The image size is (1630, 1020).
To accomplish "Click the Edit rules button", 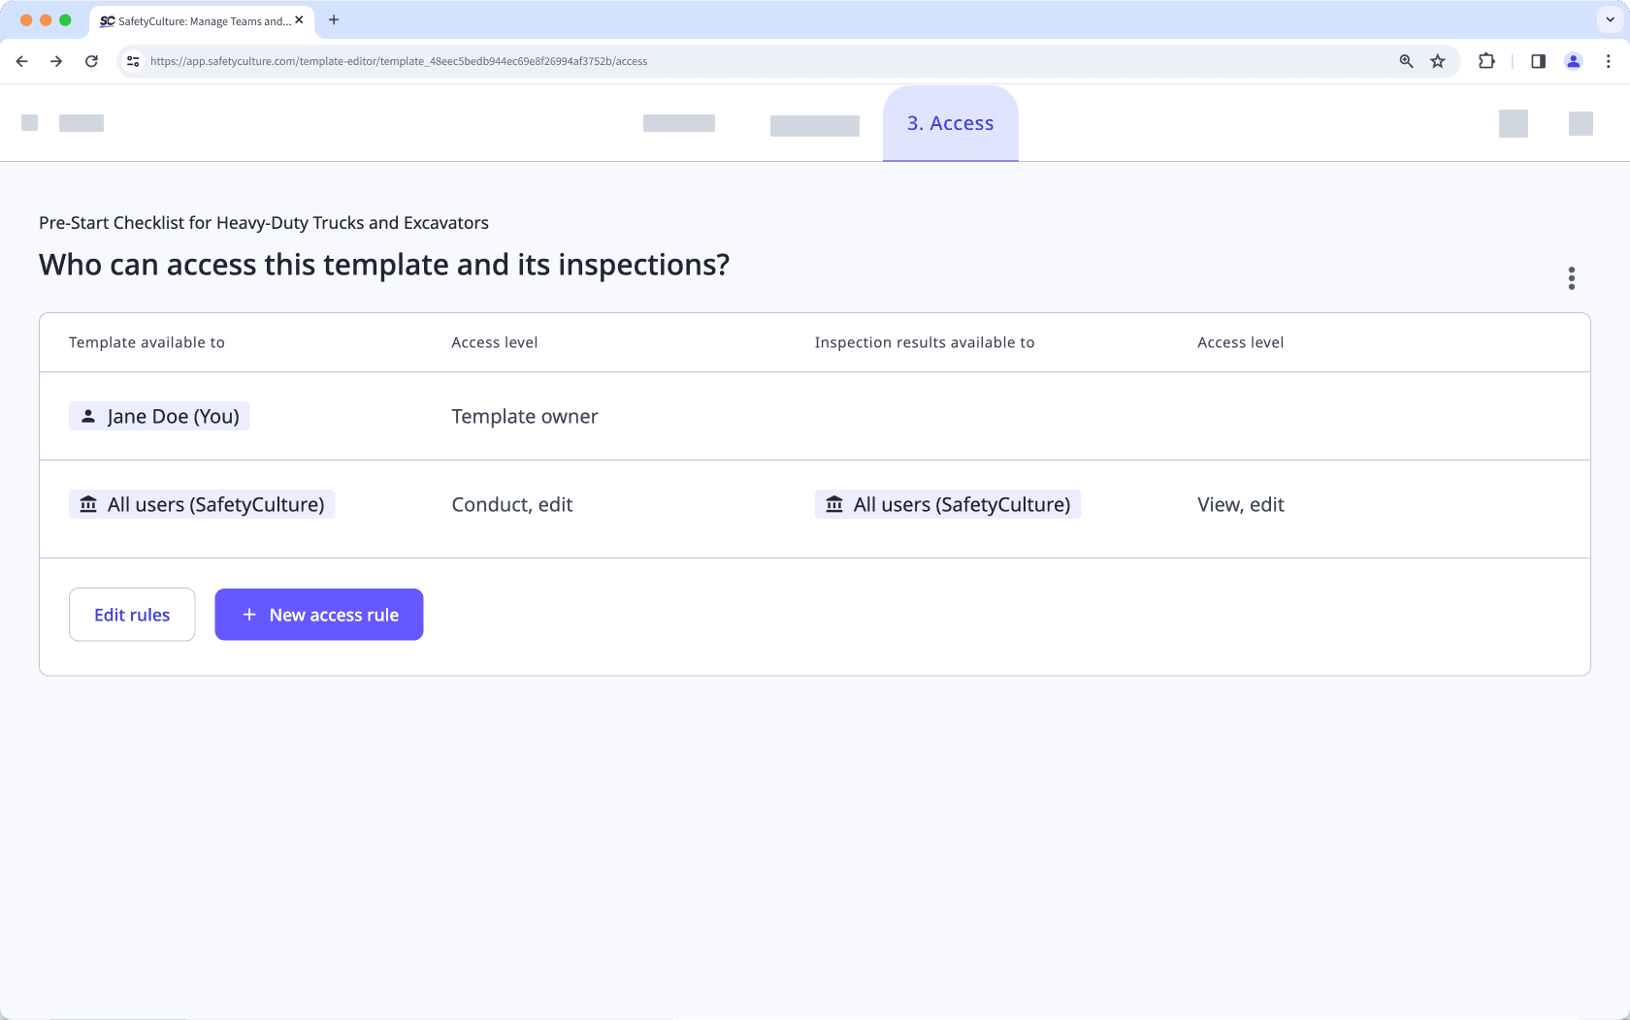I will point(131,615).
